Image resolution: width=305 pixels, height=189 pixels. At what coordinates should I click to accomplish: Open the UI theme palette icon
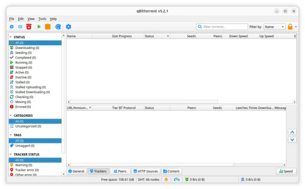[58, 27]
